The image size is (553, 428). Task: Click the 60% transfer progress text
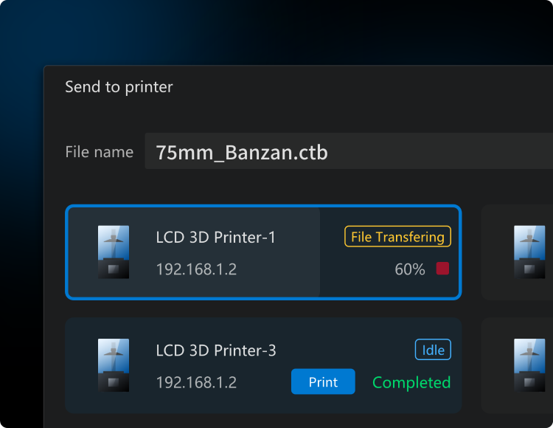coord(410,269)
